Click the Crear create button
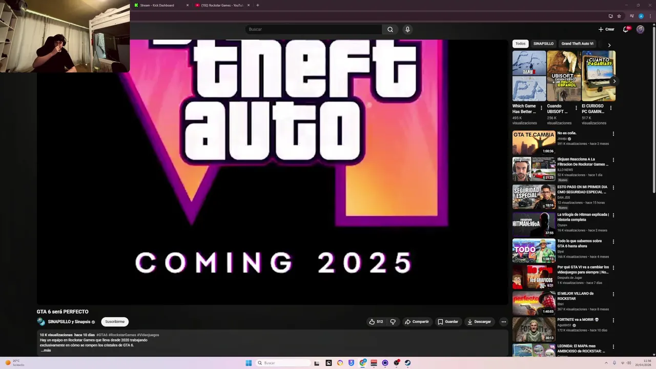Screen dimensions: 656x369 point(606,29)
